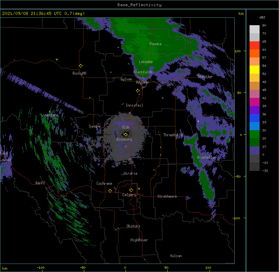Click the km unit label at bottom left
Viewport: 279px width, 272px height.
pos(5,268)
